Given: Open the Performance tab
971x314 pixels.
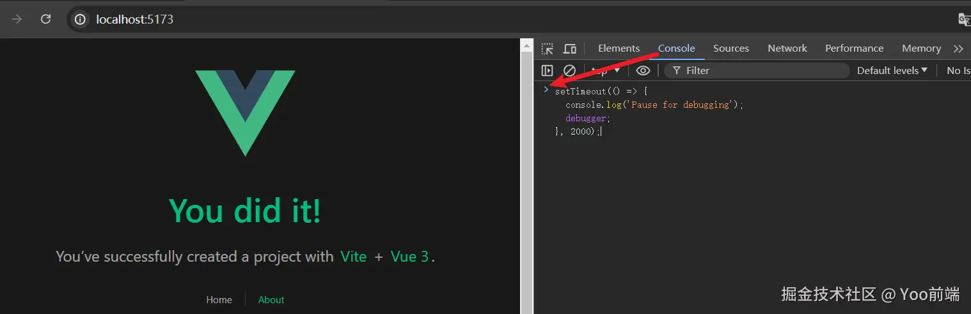Looking at the screenshot, I should (854, 49).
